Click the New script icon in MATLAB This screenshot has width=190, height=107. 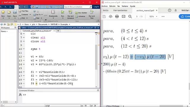[x=3, y=12]
